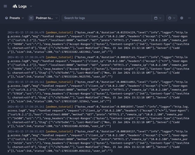
Task: Open the three-dot more options menu
Action: coord(190,18)
